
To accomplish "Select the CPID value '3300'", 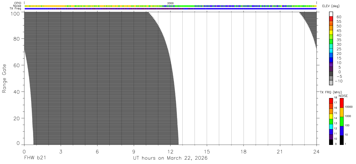I will pyautogui.click(x=170, y=3).
